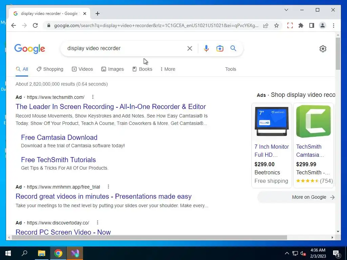Screen dimensions: 347x260
Task: Open options menu for mmhmm.app ad
Action: 108,187
